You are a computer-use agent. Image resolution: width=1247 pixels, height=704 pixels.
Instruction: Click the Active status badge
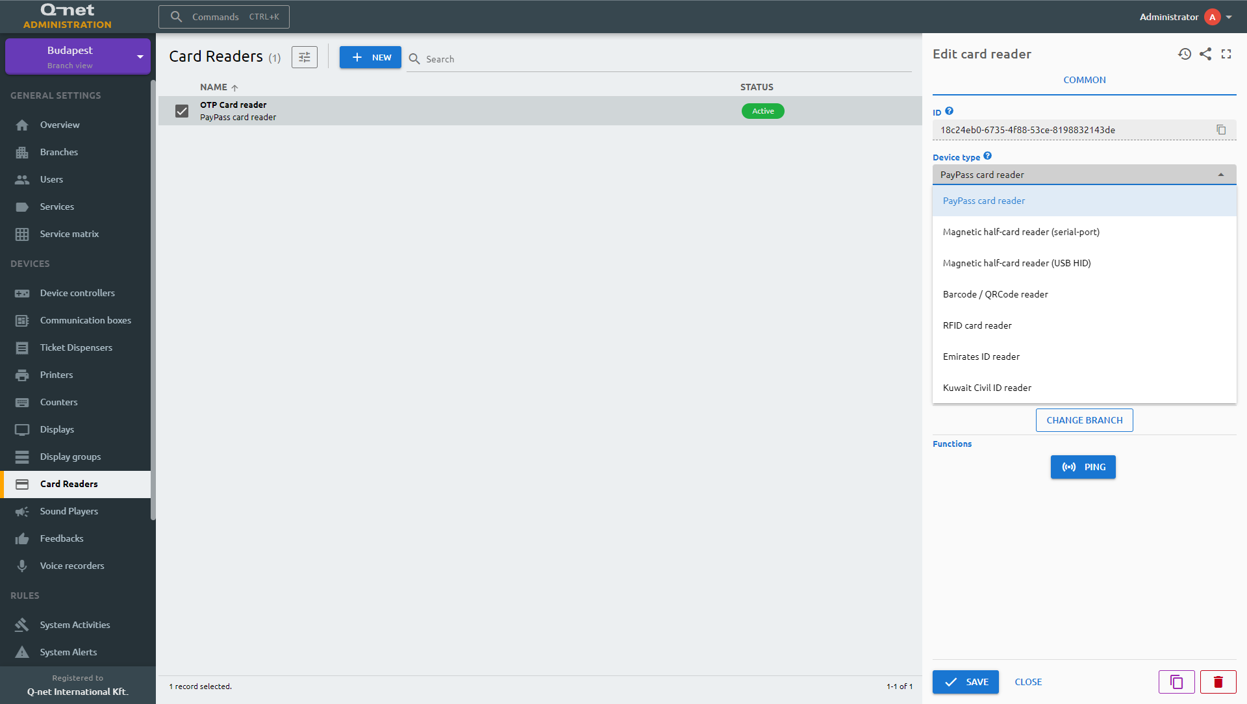tap(762, 111)
